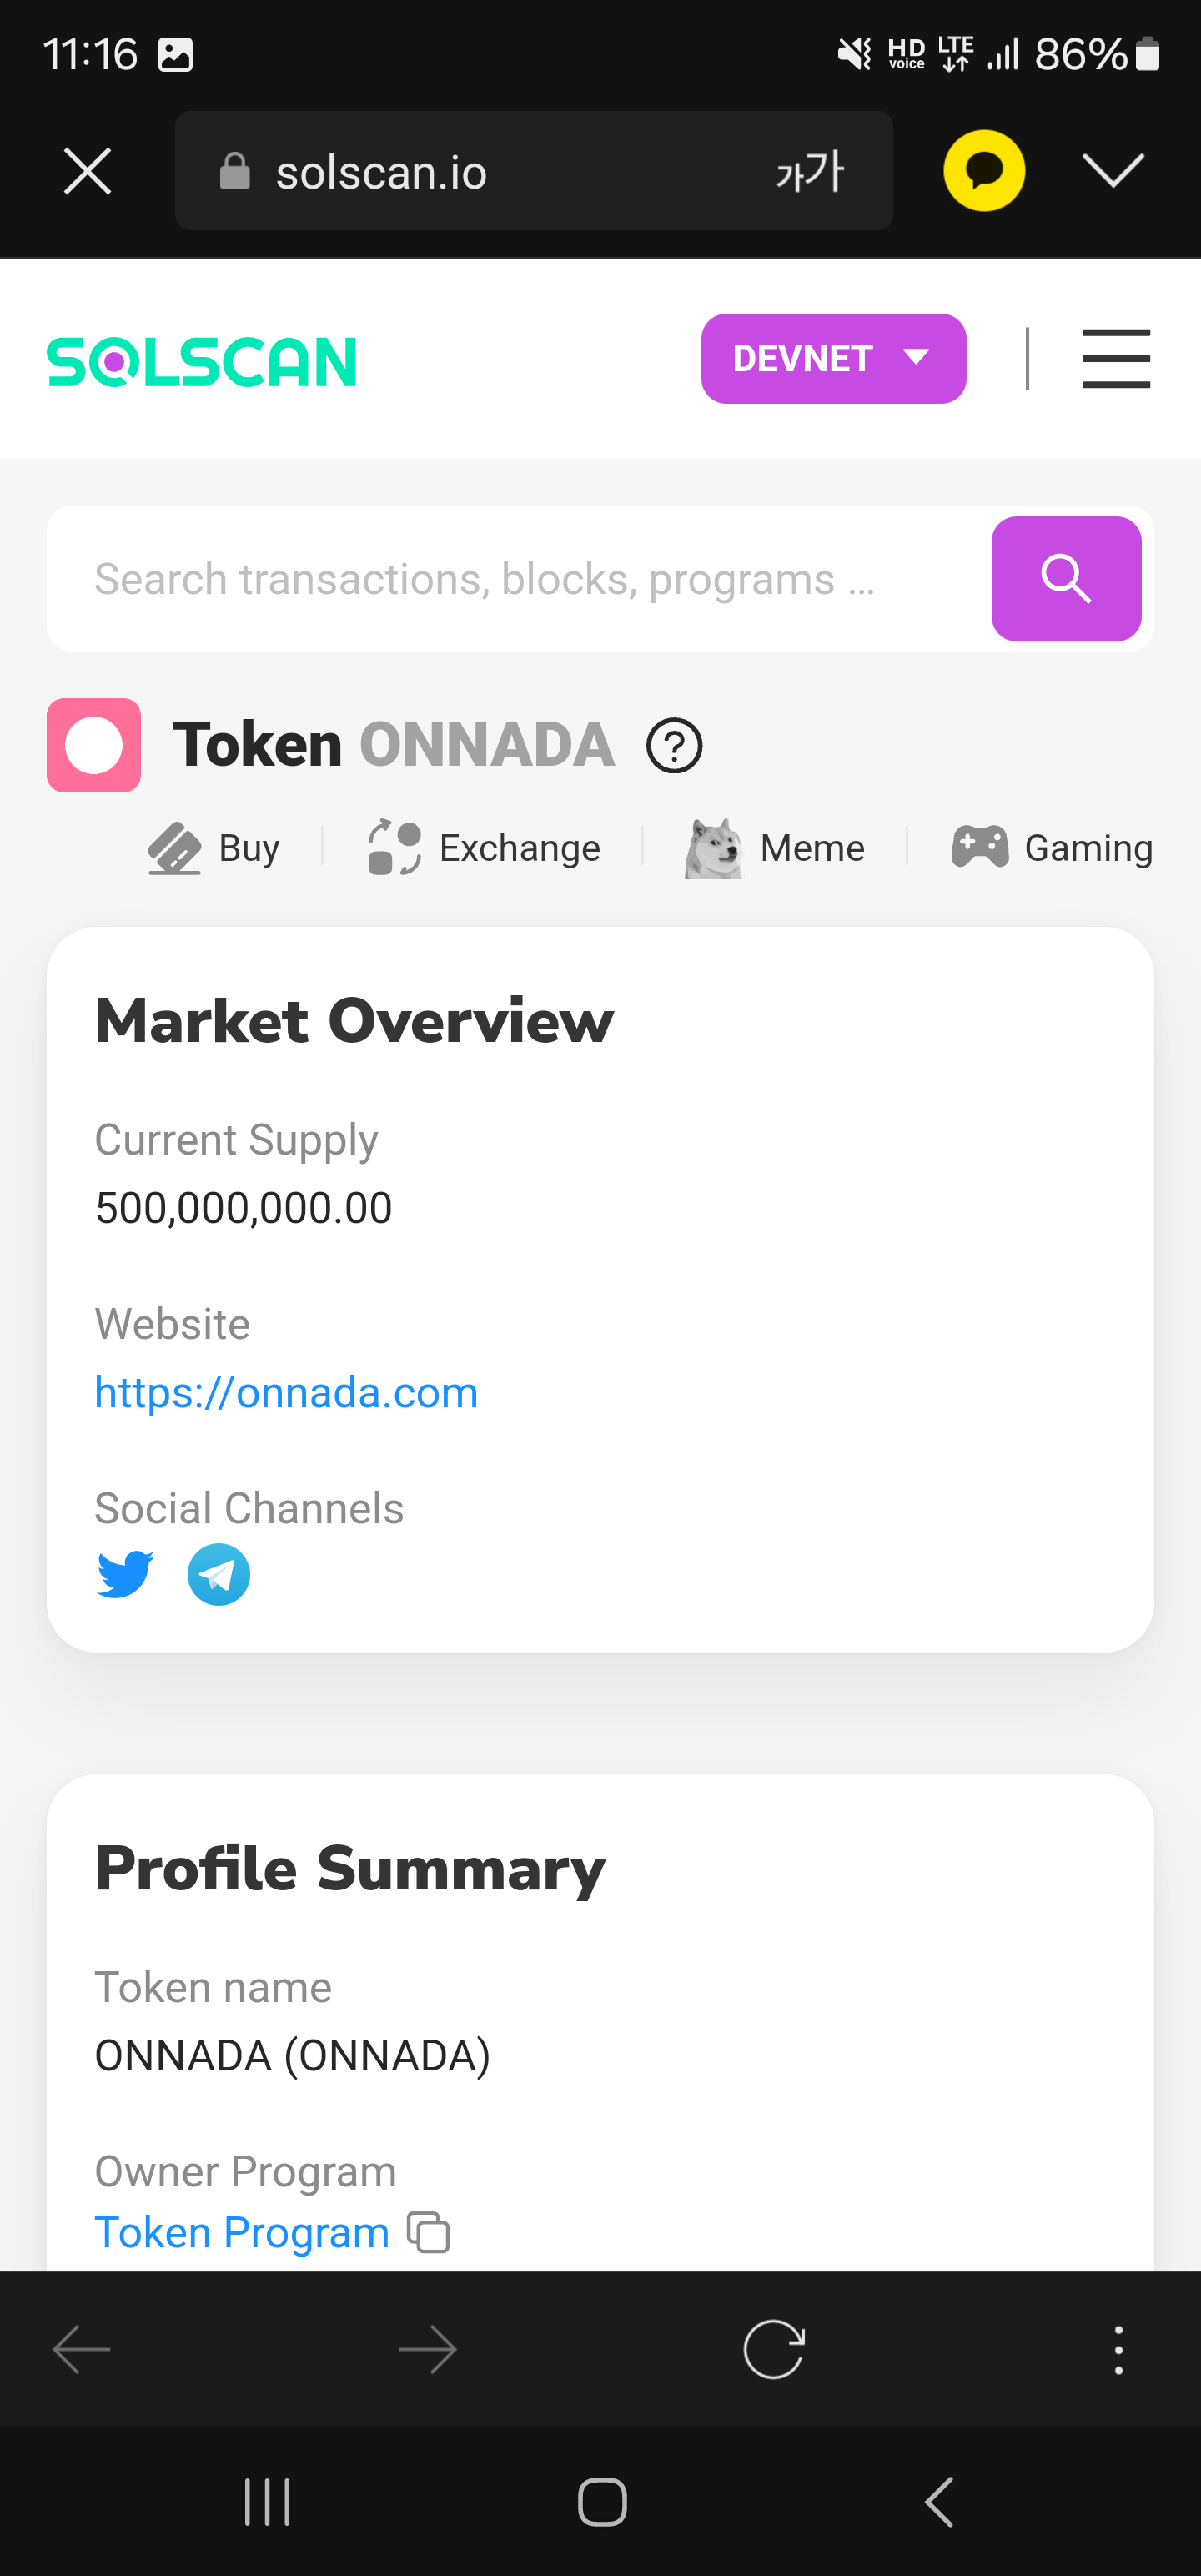Viewport: 1201px width, 2576px height.
Task: Open browser three-dot options menu
Action: click(x=1118, y=2349)
